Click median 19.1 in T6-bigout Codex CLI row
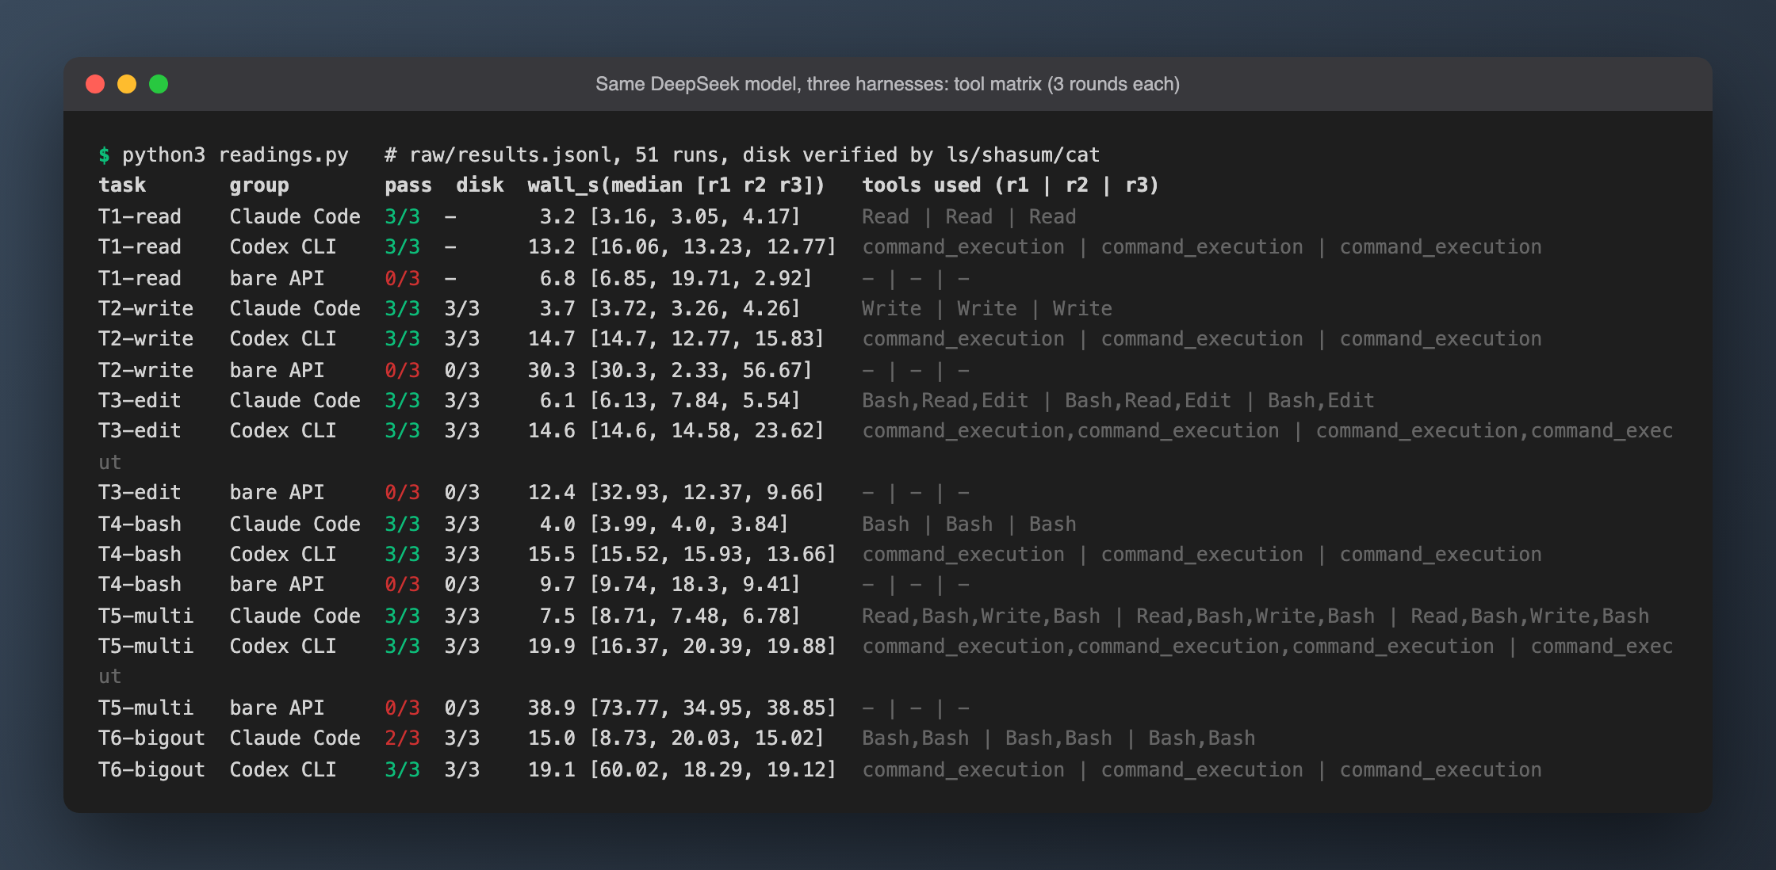Image resolution: width=1776 pixels, height=870 pixels. [551, 769]
